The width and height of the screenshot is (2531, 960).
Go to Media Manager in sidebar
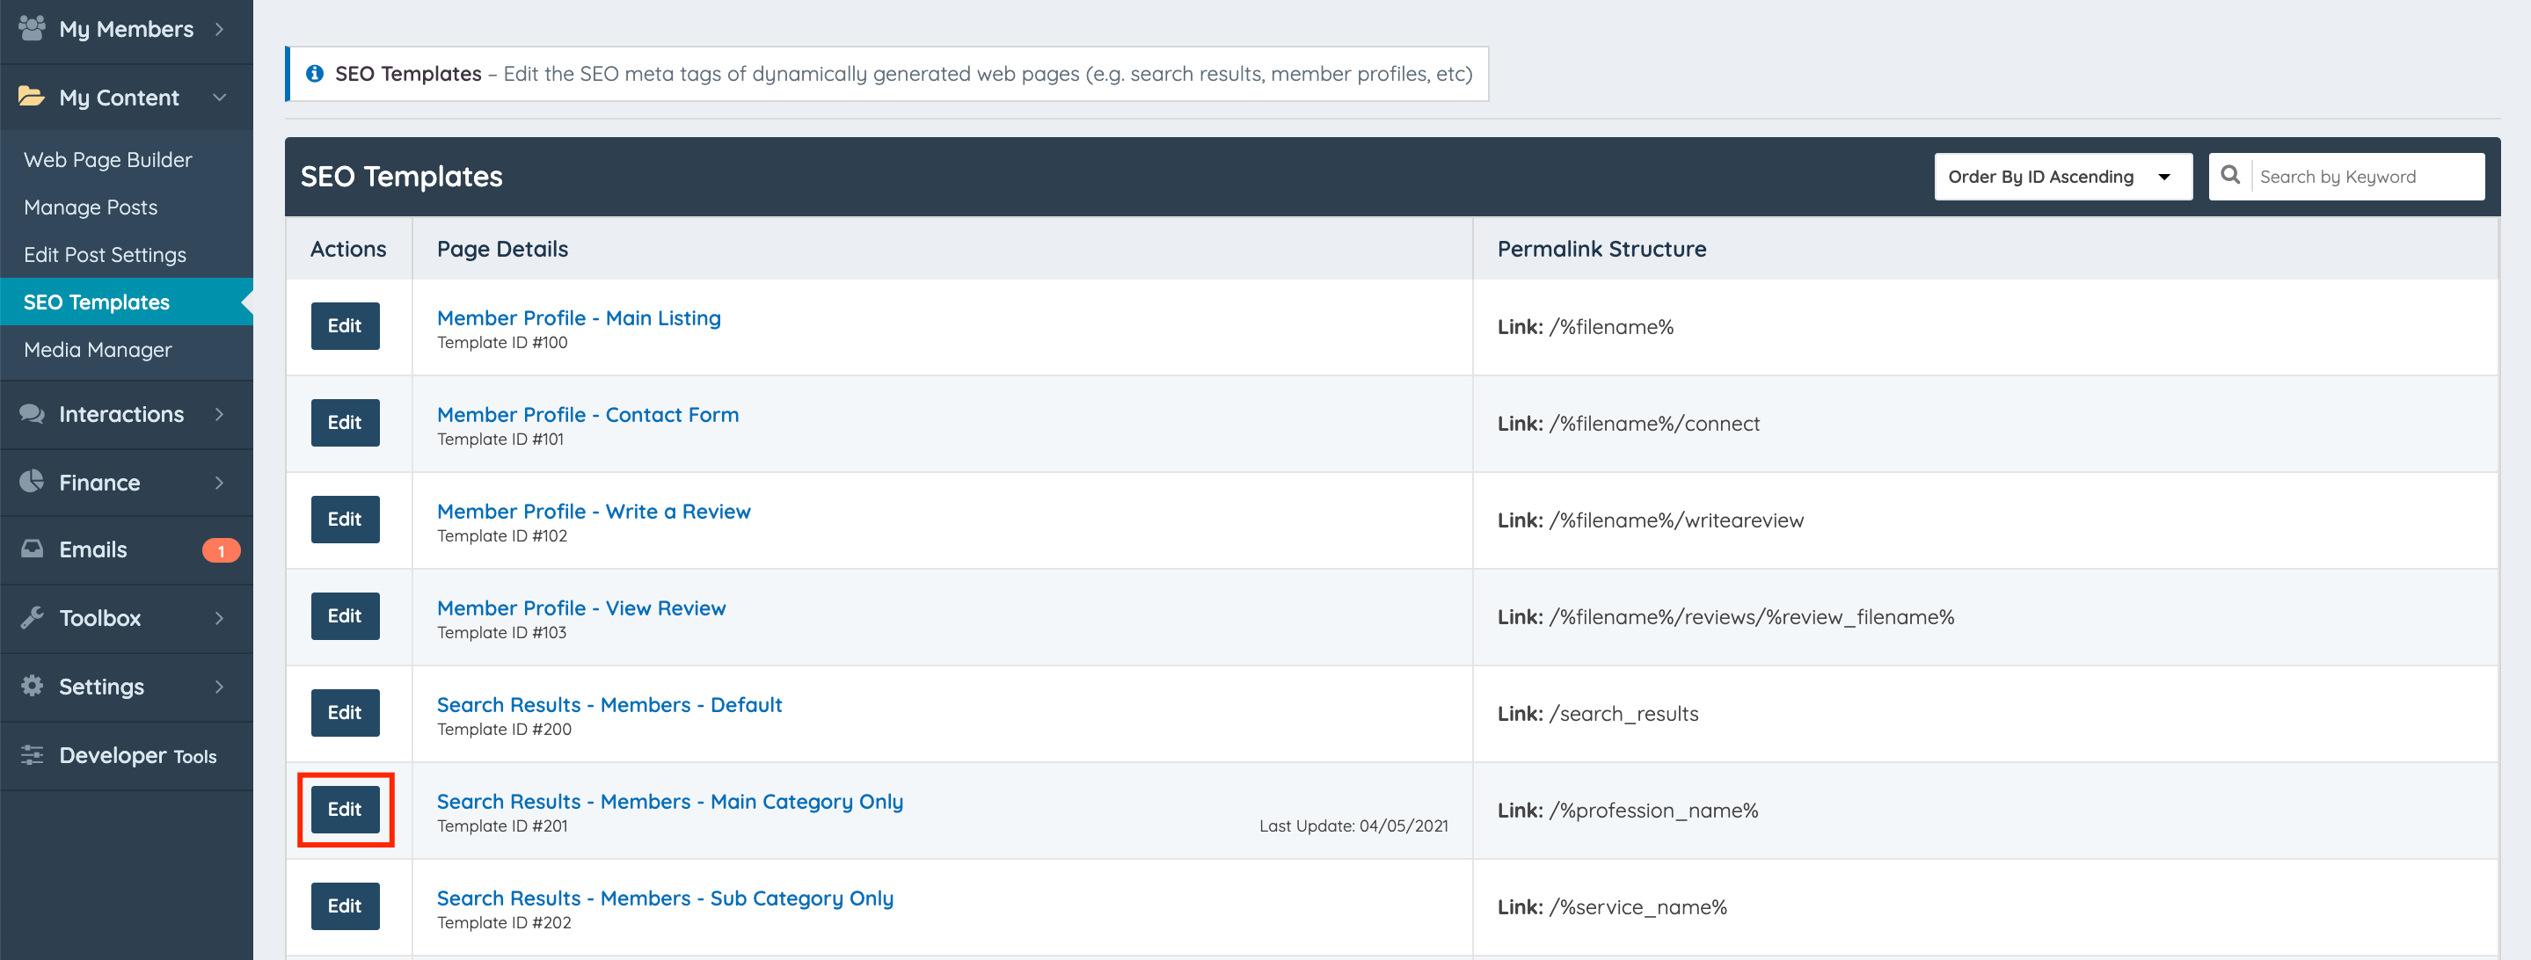coord(98,350)
